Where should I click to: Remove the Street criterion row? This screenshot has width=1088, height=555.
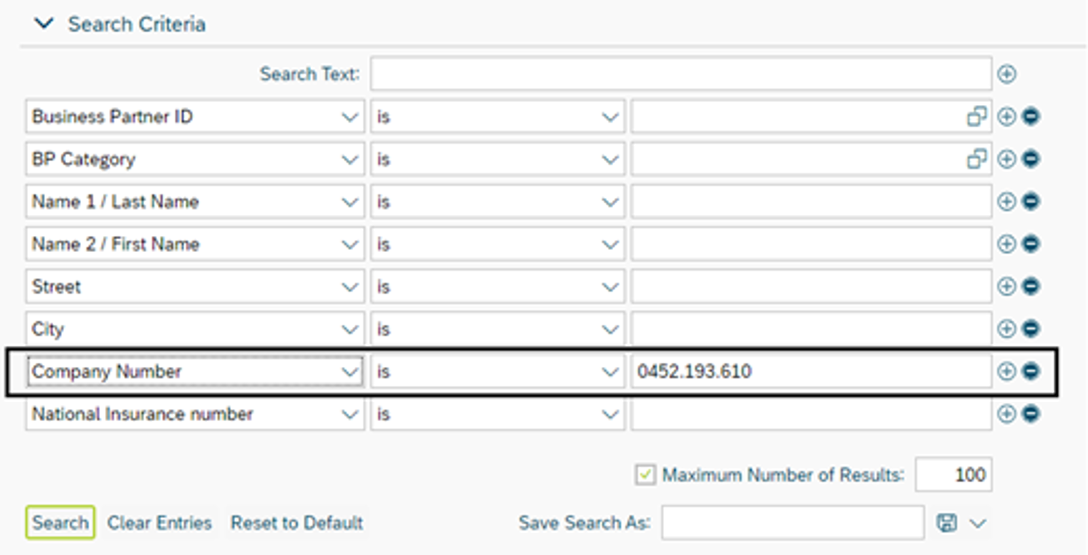point(1031,286)
